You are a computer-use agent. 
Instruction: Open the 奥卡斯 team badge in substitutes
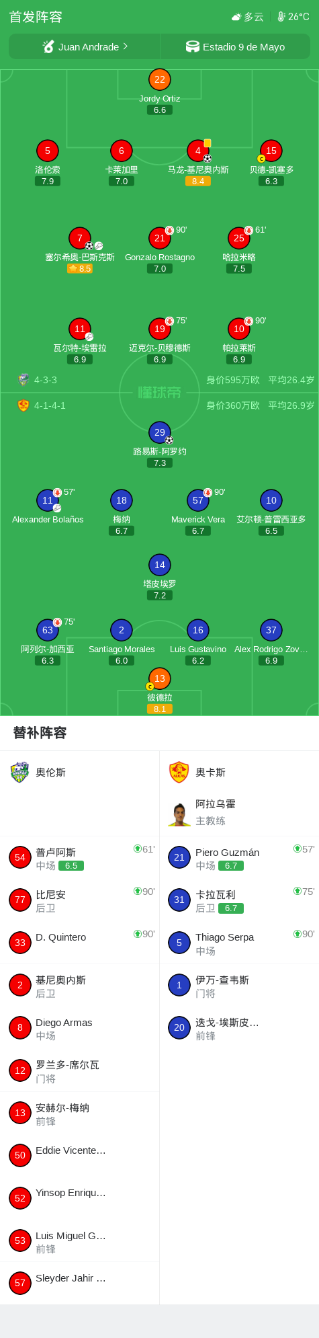click(x=179, y=772)
